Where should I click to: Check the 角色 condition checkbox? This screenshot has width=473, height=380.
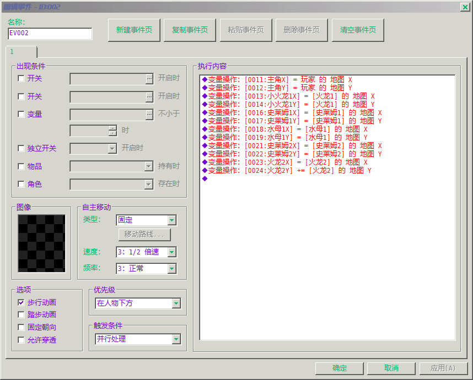pos(21,184)
